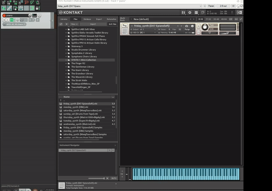272x191 pixels.
Task: Open the View dropdown in browser
Action: coord(74,24)
